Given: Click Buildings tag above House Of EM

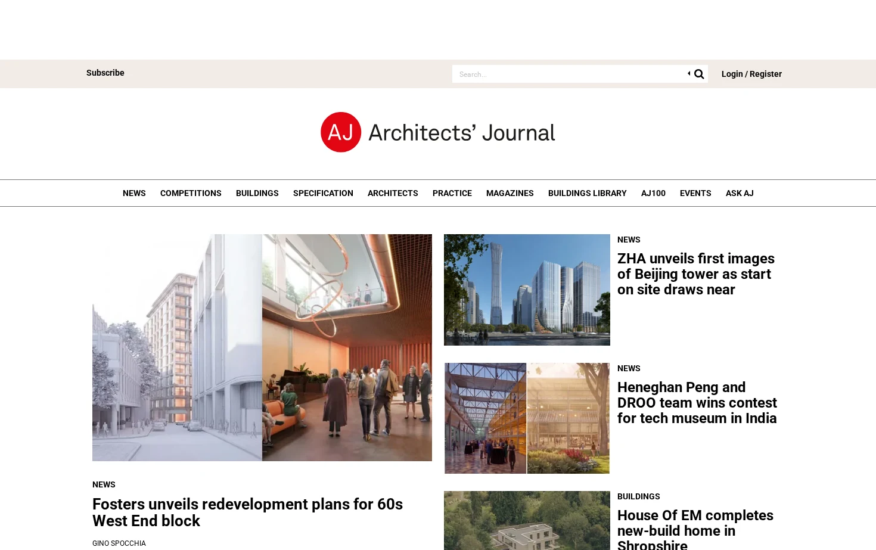Looking at the screenshot, I should (639, 496).
